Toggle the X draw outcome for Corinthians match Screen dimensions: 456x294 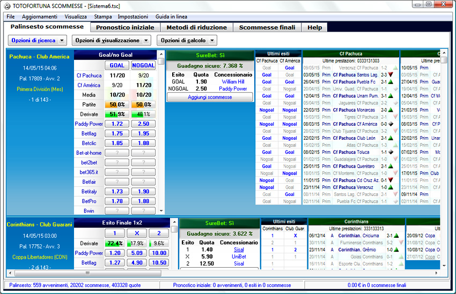[x=136, y=233]
